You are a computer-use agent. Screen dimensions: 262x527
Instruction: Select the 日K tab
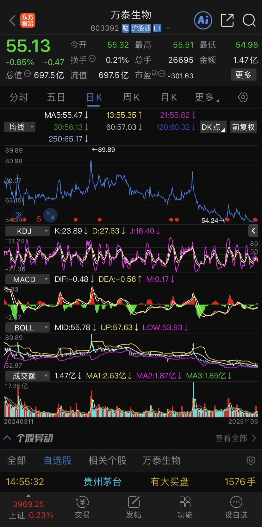[94, 97]
